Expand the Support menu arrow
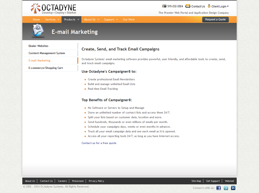259x193 pixels. pos(117,20)
